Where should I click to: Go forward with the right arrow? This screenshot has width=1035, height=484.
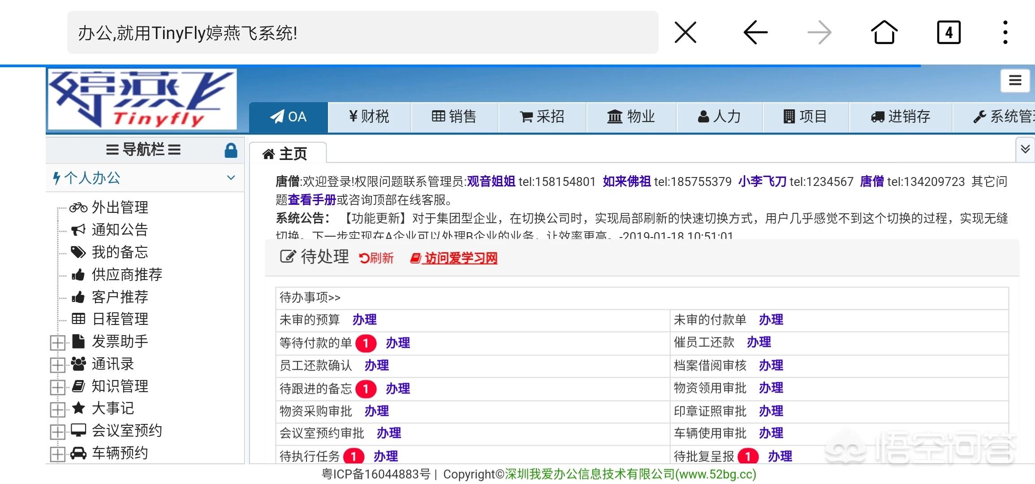[819, 33]
